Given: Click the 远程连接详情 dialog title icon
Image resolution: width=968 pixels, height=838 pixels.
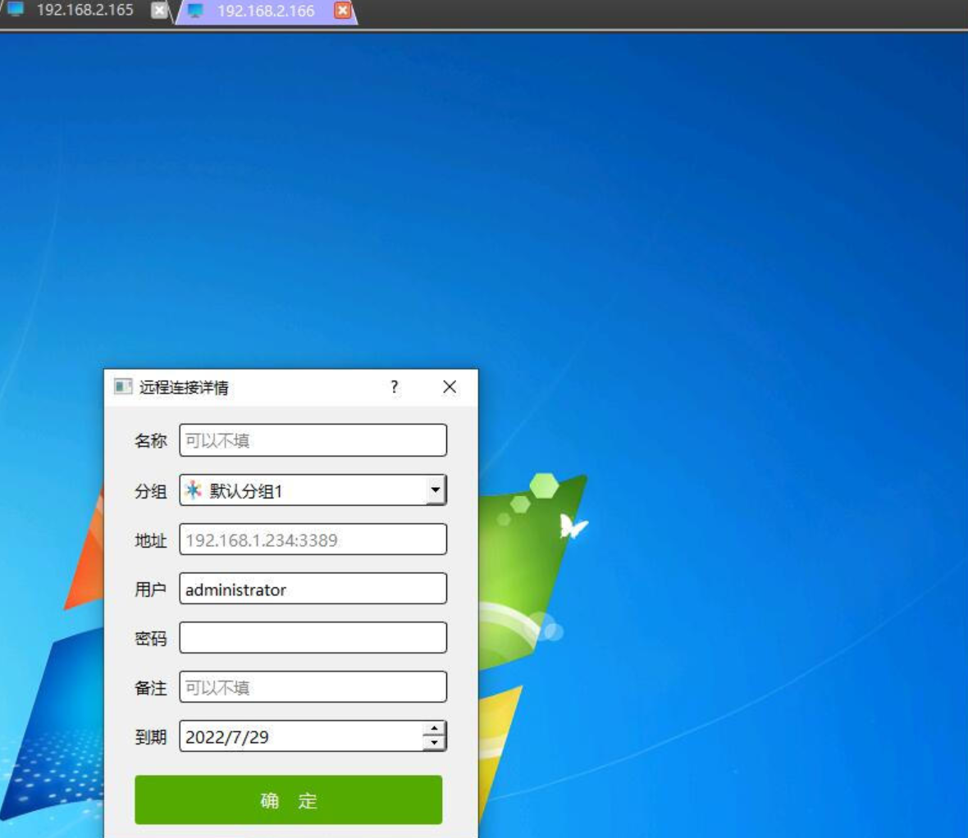Looking at the screenshot, I should [123, 386].
